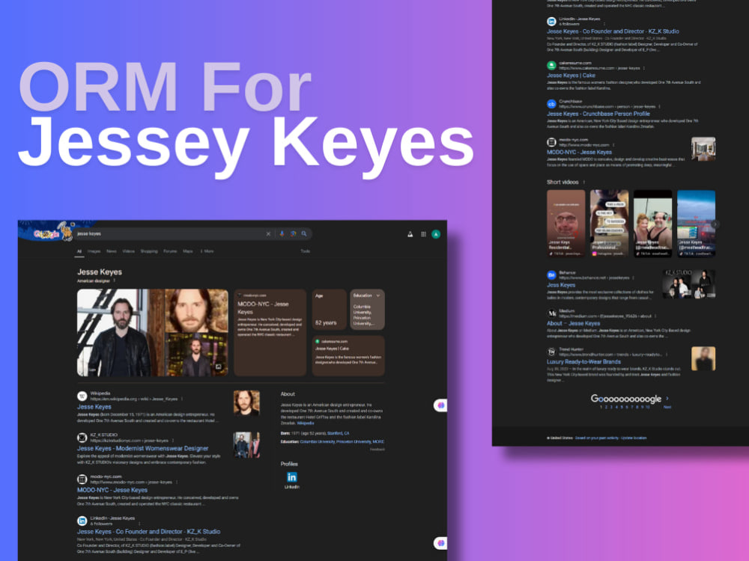This screenshot has width=749, height=561.
Task: Click the next chevron beside the Goooooogle pagination logo
Action: (667, 399)
